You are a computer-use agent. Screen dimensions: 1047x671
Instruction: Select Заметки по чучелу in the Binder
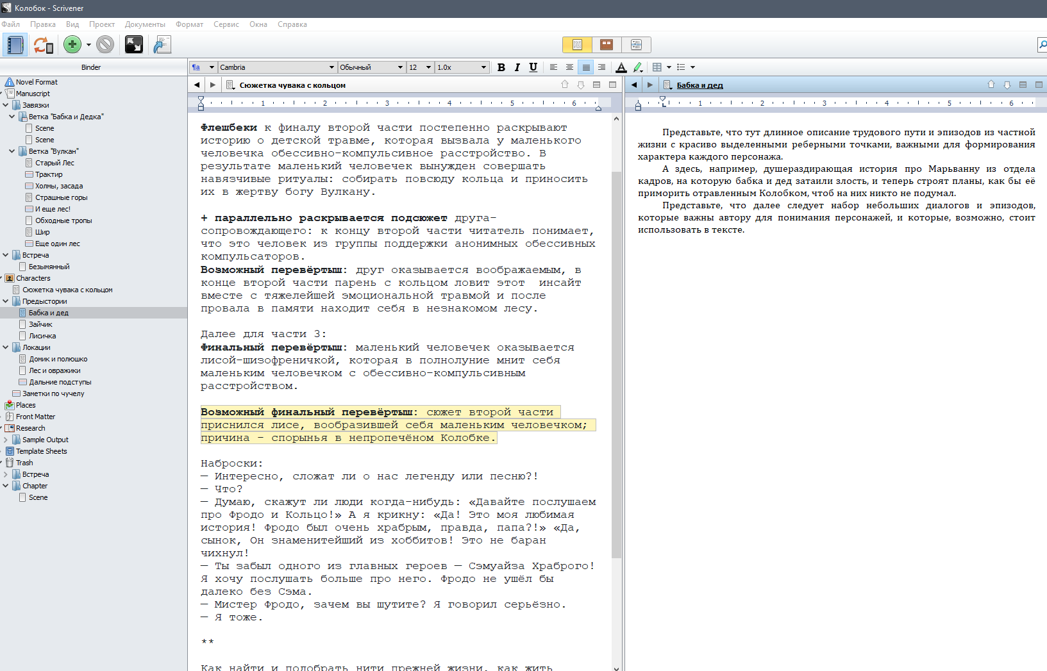[53, 393]
